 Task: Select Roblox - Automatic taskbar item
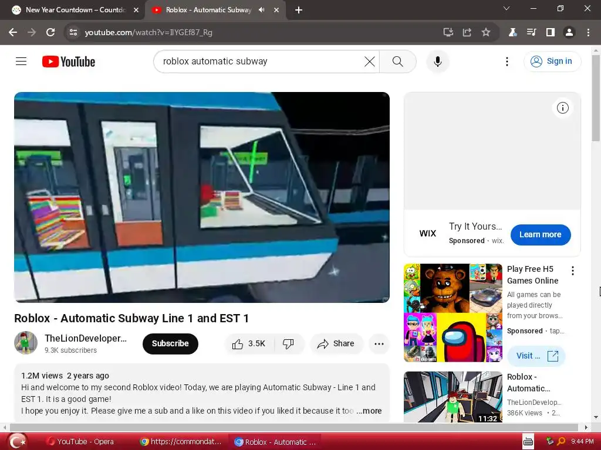coord(275,442)
